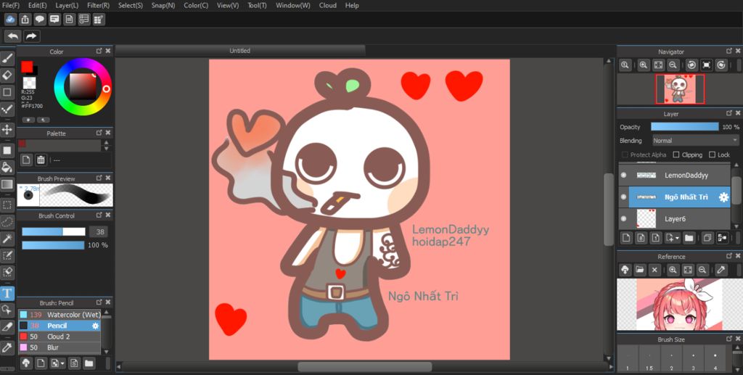Choose brush size 4 preset
Viewport: 743px width, 375px height.
pos(715,359)
